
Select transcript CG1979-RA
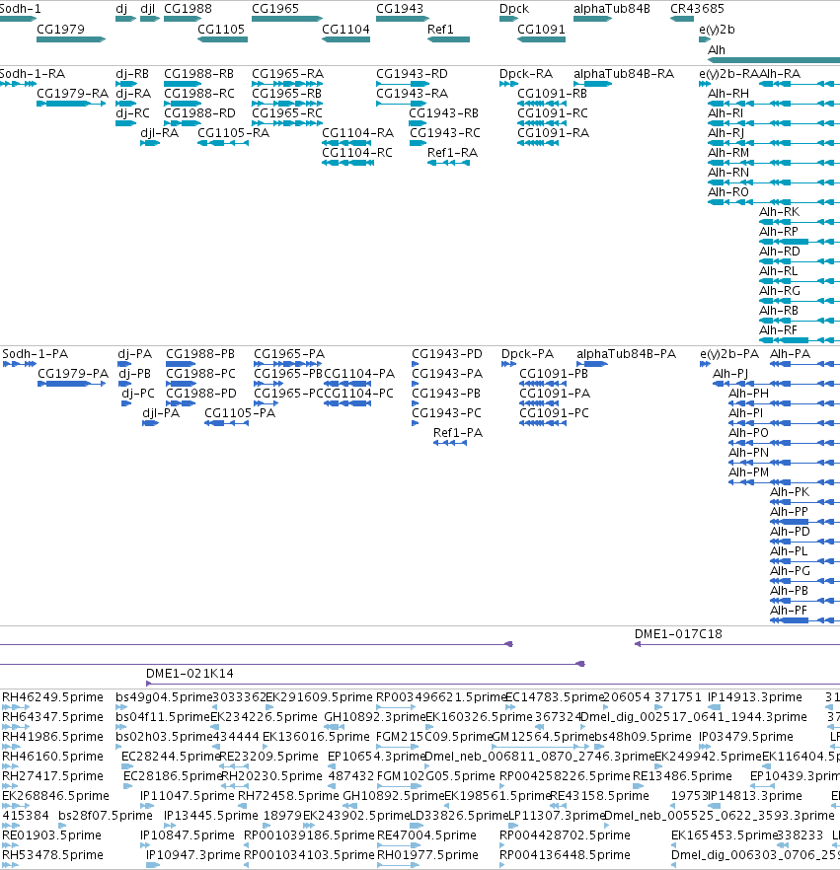(x=71, y=104)
